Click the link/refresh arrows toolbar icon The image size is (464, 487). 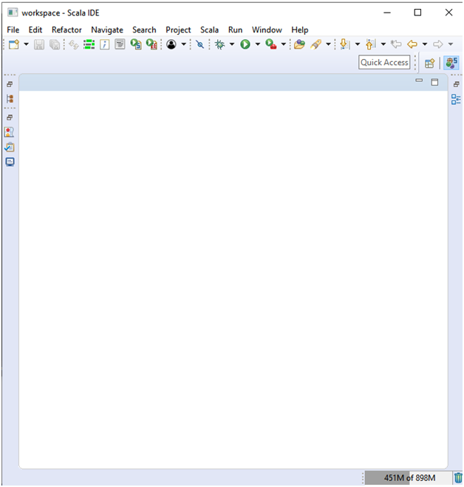[74, 44]
